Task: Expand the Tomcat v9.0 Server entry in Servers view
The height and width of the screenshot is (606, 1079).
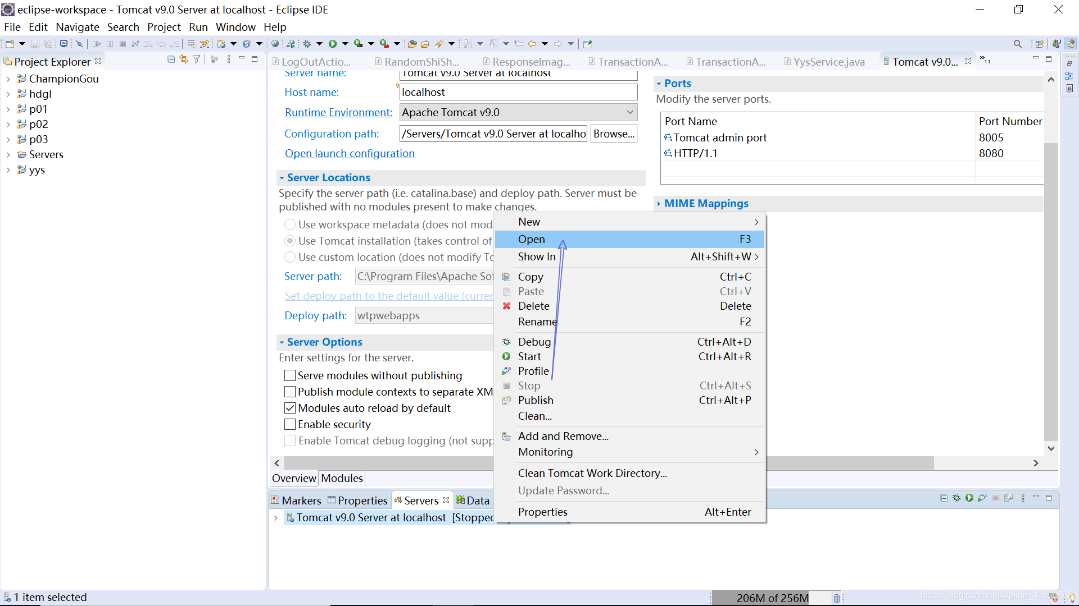Action: (x=276, y=518)
